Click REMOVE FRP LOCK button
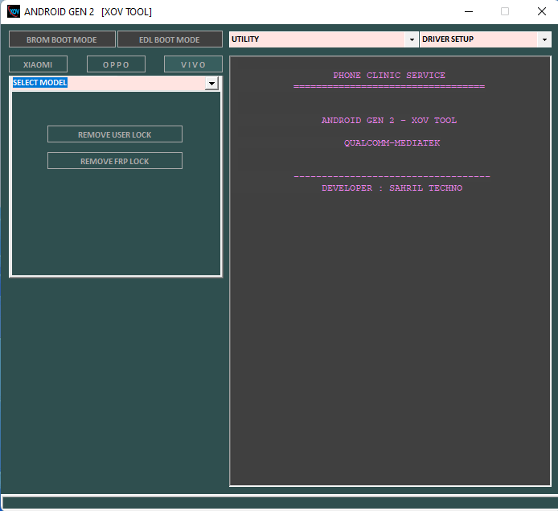Screen dimensions: 558x511 point(115,161)
